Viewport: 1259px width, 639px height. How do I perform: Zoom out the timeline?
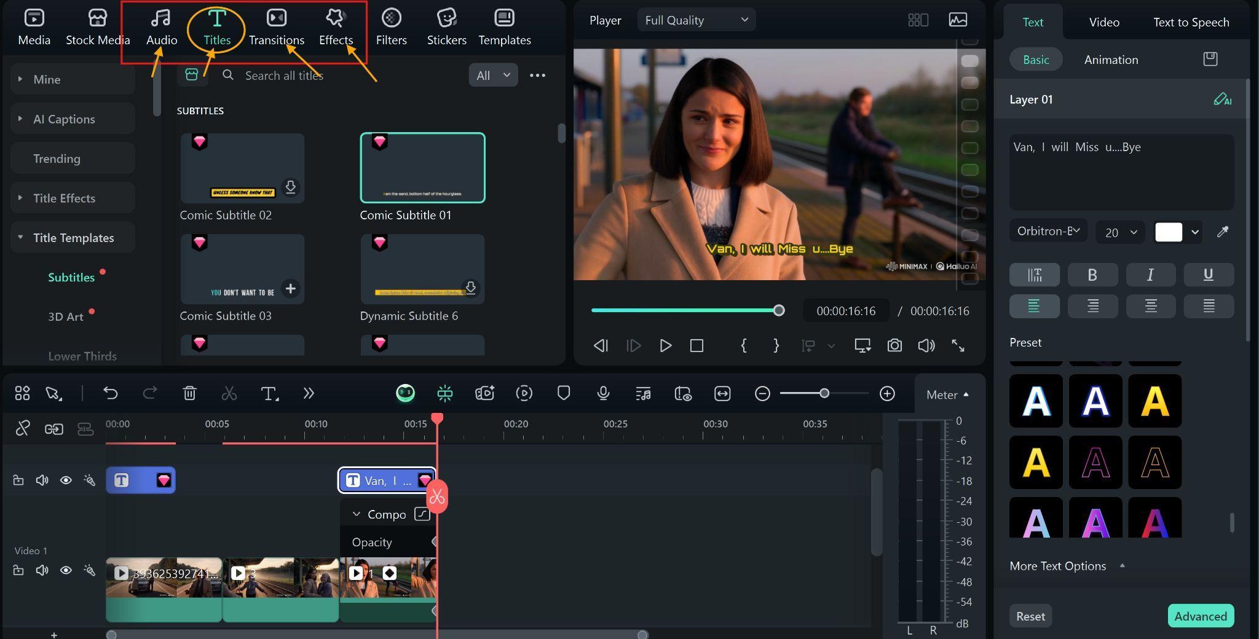pos(762,393)
